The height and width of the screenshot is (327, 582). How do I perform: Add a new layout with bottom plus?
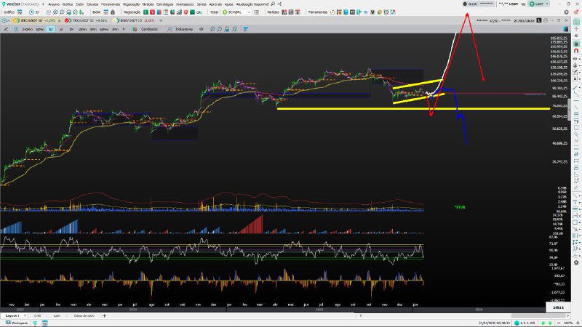pyautogui.click(x=104, y=315)
